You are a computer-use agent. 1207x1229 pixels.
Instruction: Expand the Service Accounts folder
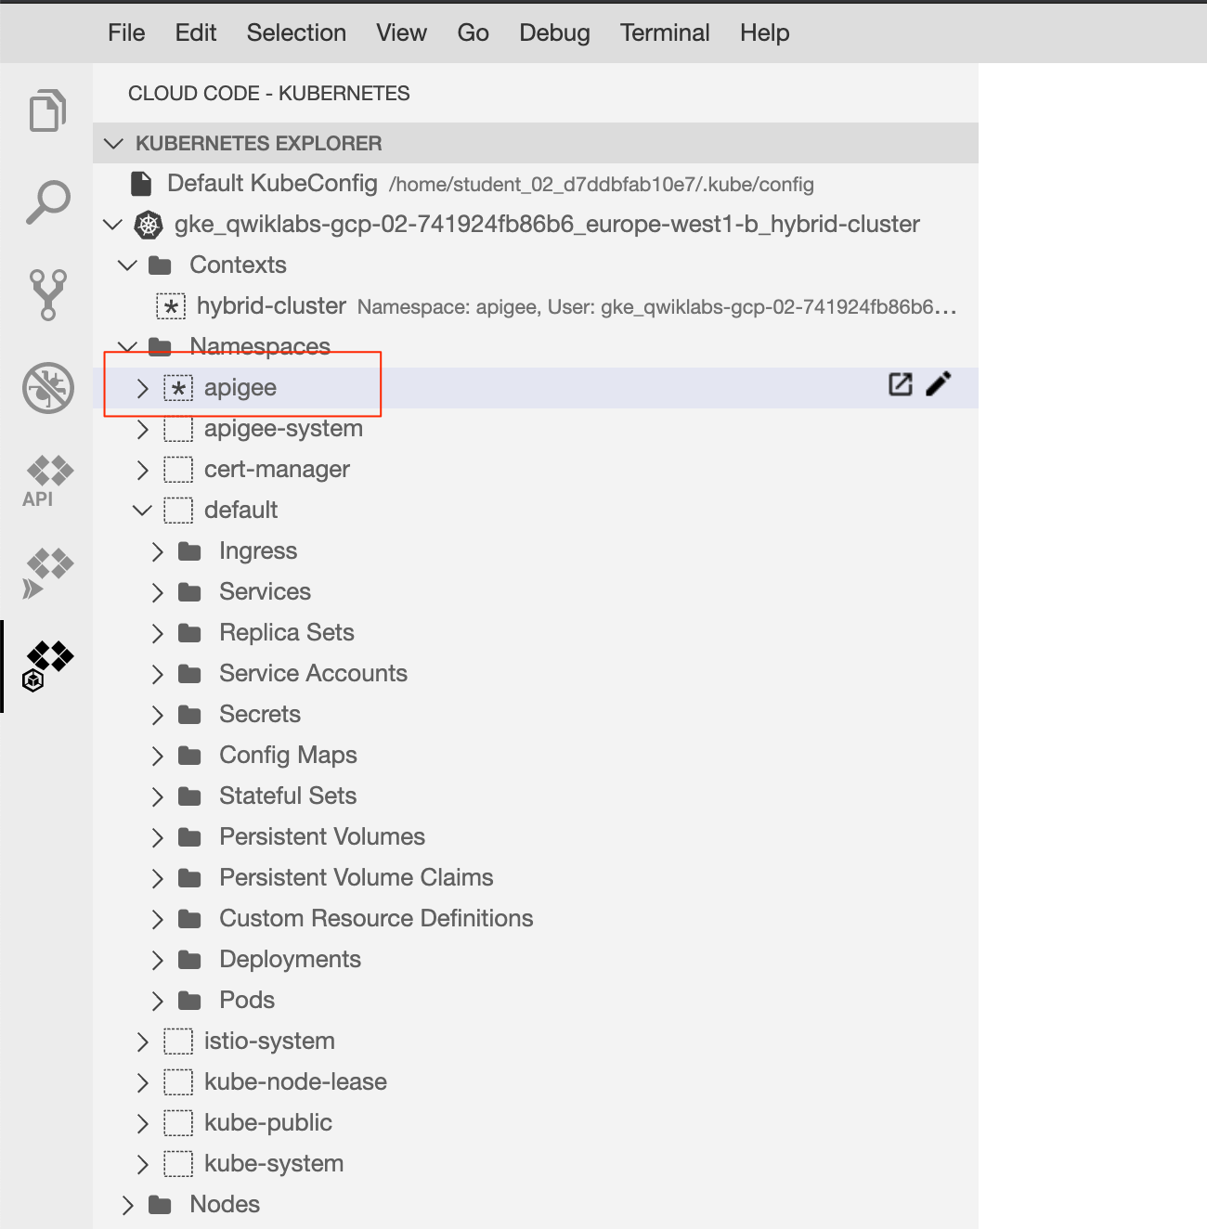click(157, 674)
